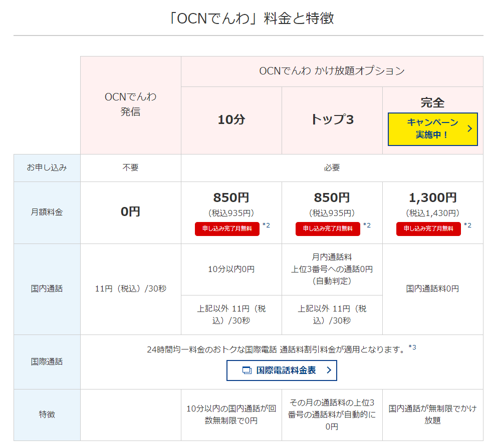Click the 国内通話料0円 cell
The width and height of the screenshot is (488, 448).
432,289
